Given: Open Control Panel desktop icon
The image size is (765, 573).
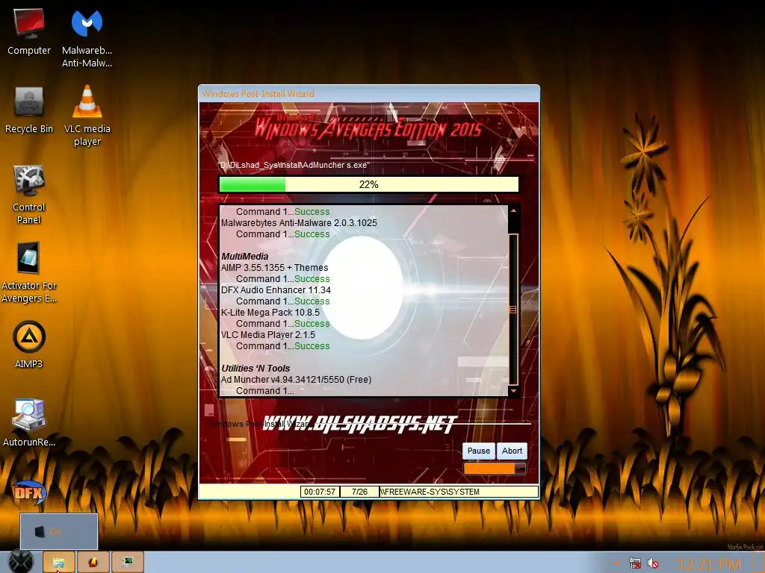Looking at the screenshot, I should click(x=29, y=195).
